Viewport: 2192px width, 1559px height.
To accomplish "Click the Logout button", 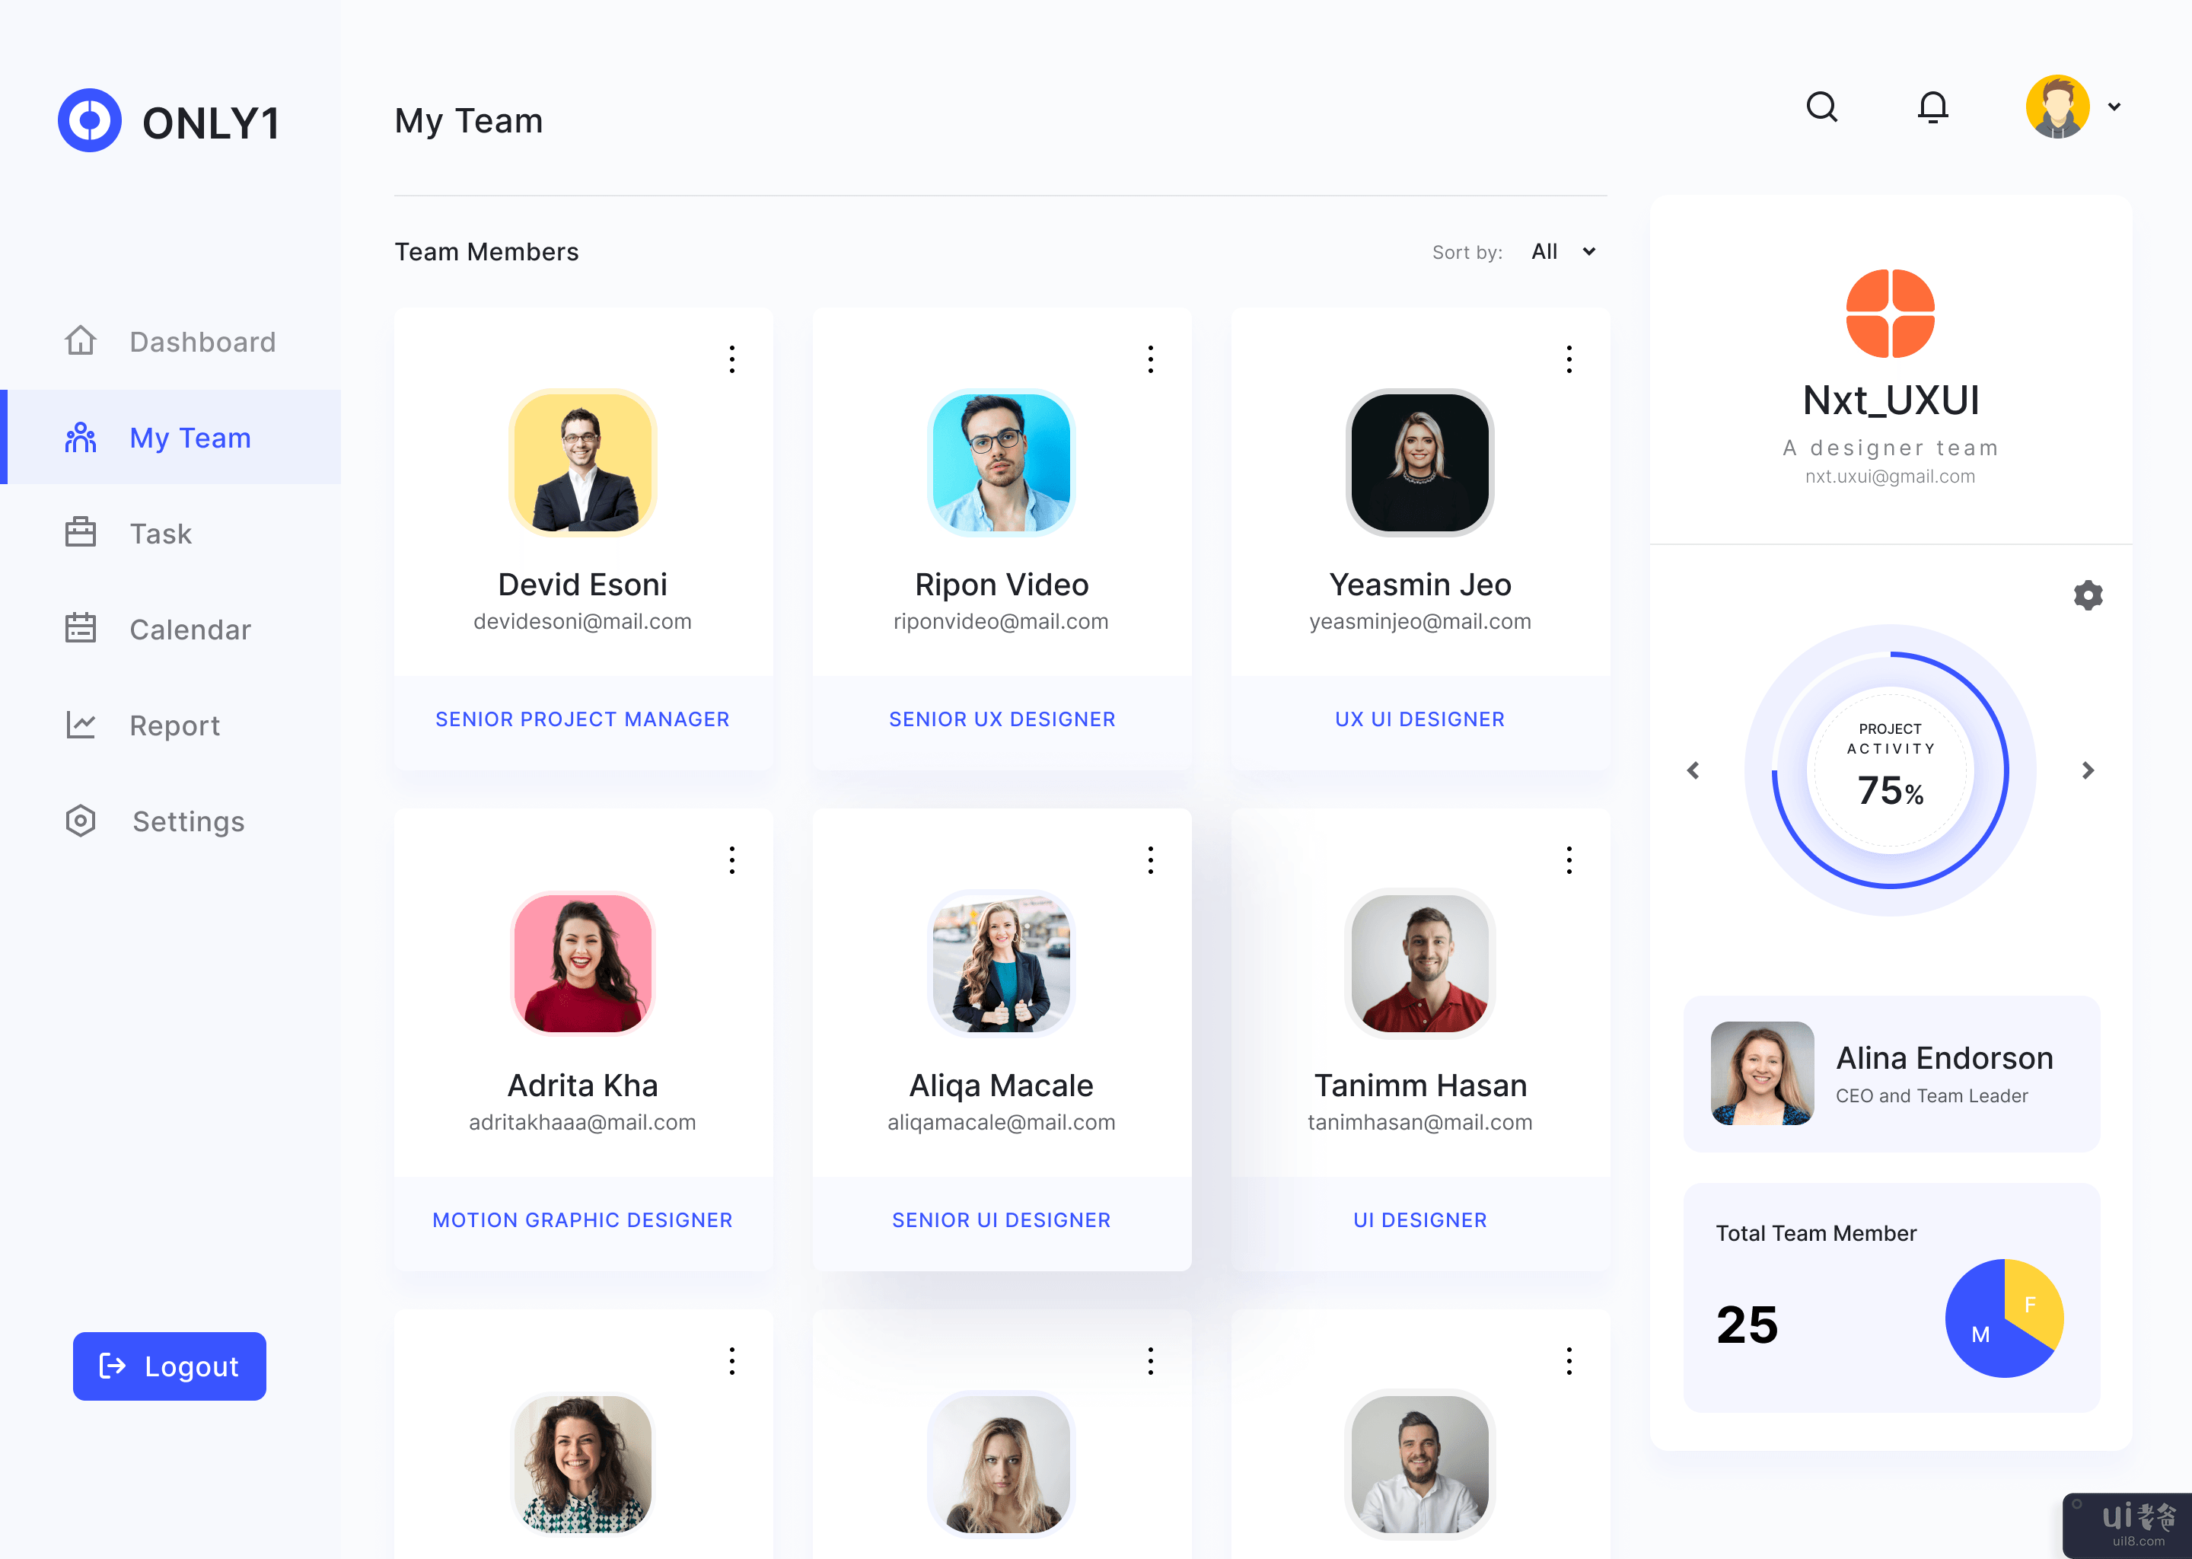I will coord(170,1365).
